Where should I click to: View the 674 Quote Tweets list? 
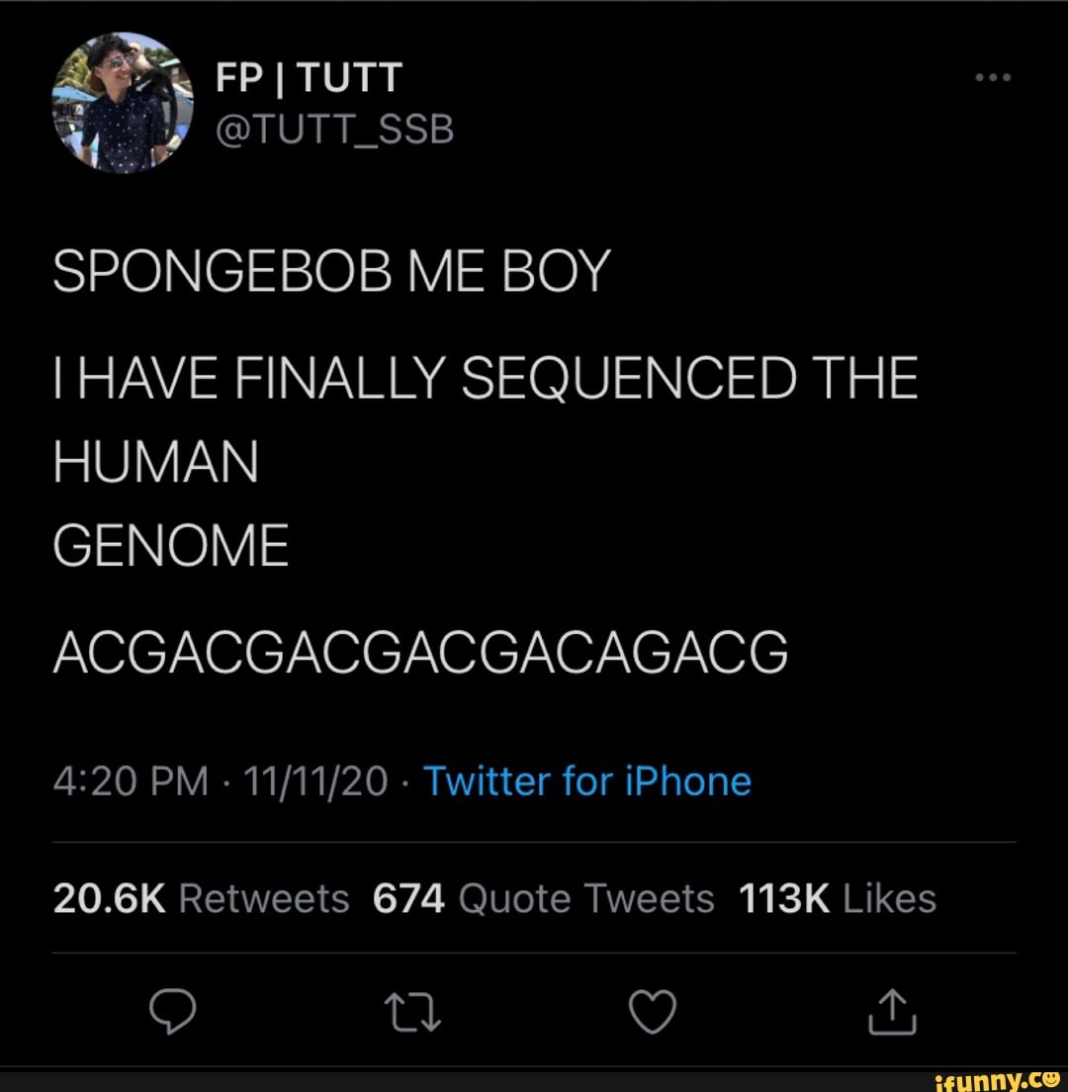[x=544, y=898]
